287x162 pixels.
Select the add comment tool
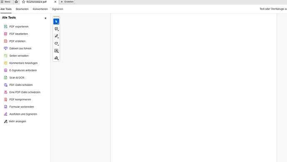click(56, 29)
